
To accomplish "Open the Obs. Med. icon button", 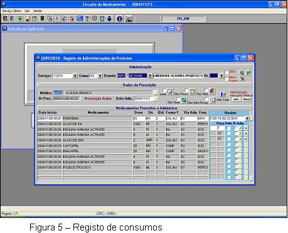I will pyautogui.click(x=212, y=91).
